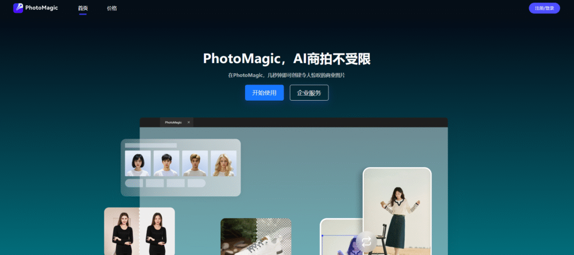The image size is (574, 255).
Task: Click the before-after woman in black outfit image
Action: (x=140, y=232)
